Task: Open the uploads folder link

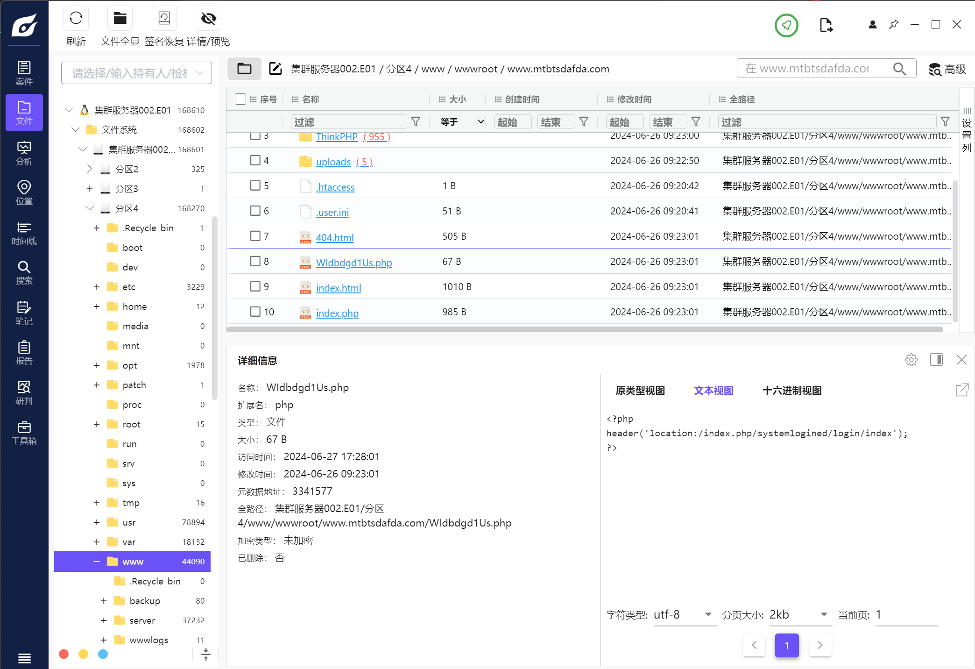Action: coord(333,162)
